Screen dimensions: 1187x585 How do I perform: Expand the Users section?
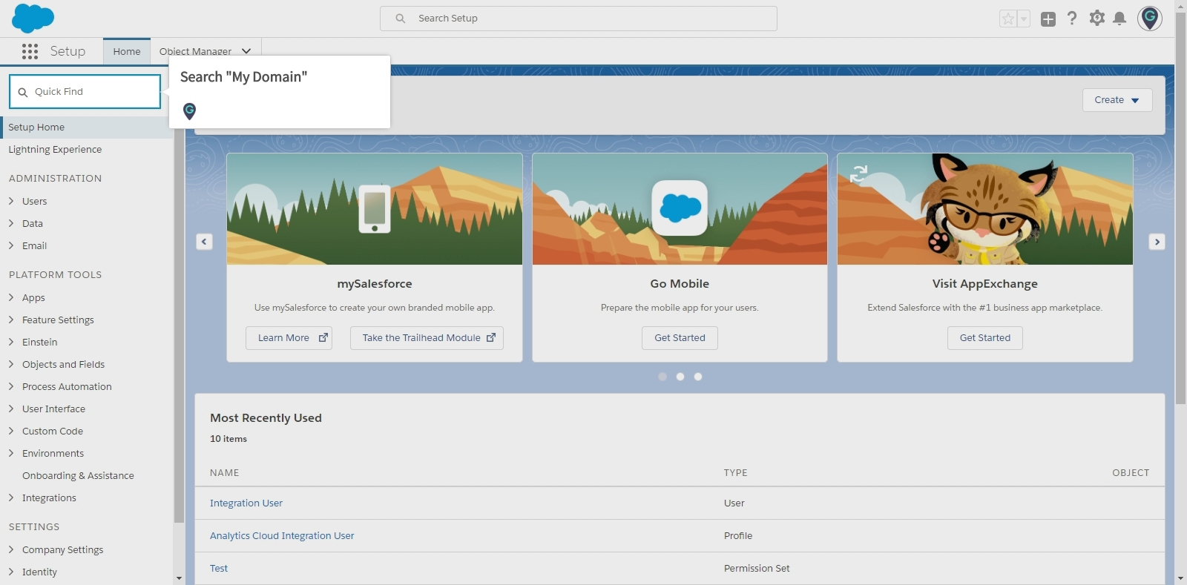(11, 201)
